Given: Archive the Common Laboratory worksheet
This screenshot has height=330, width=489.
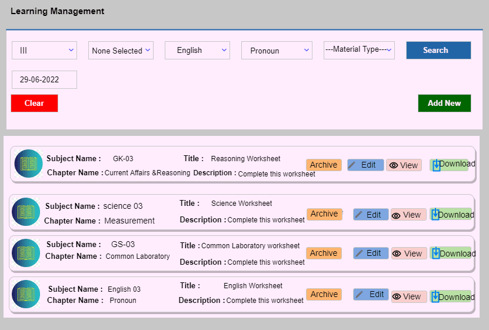Looking at the screenshot, I should click(324, 253).
